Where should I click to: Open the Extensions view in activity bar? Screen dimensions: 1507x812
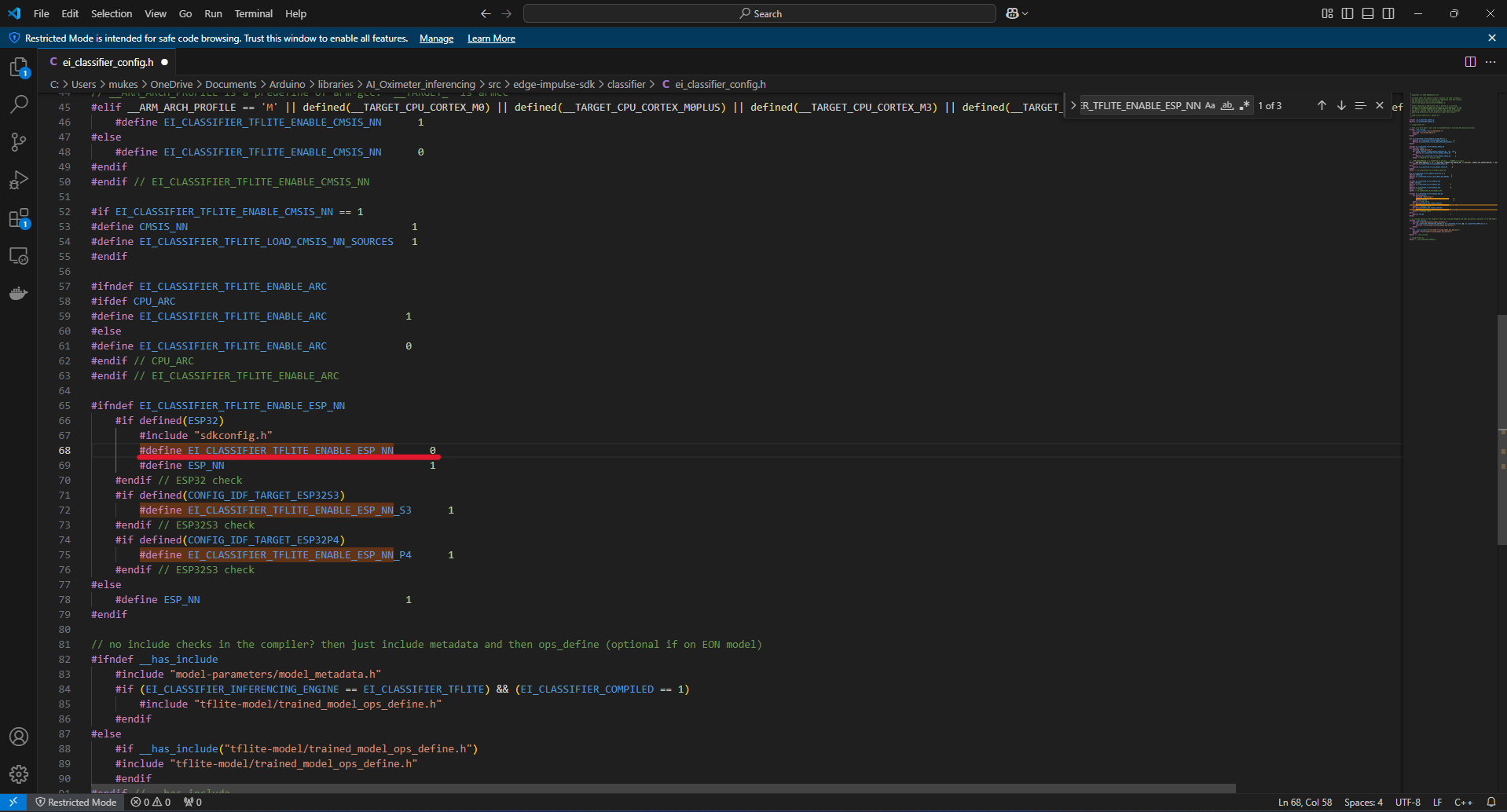[x=19, y=218]
